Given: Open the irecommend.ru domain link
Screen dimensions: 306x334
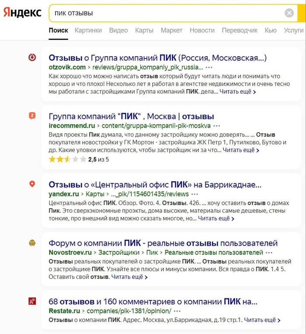Looking at the screenshot, I should pos(72,126).
